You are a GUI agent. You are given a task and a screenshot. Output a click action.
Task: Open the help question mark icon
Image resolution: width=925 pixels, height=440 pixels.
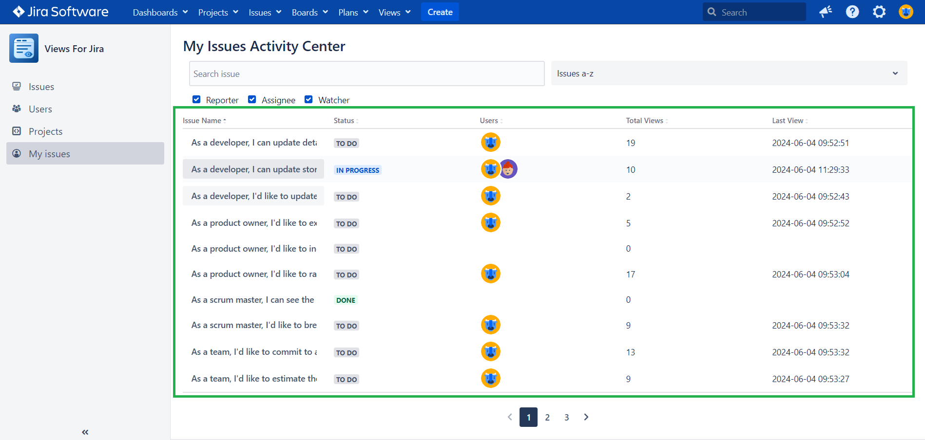click(852, 12)
